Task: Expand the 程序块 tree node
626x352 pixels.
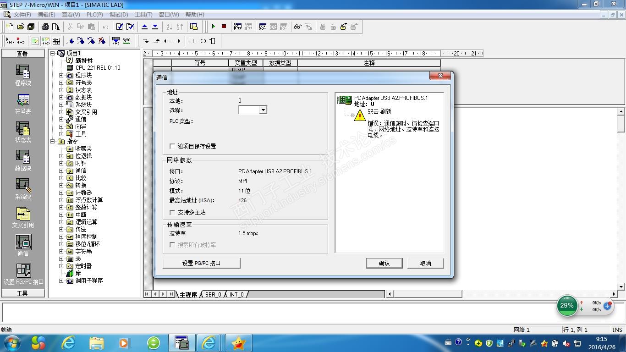Action: (x=61, y=75)
